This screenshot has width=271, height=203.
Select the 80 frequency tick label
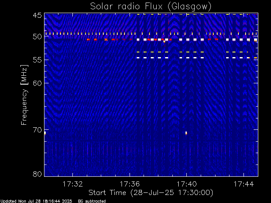click(x=37, y=174)
